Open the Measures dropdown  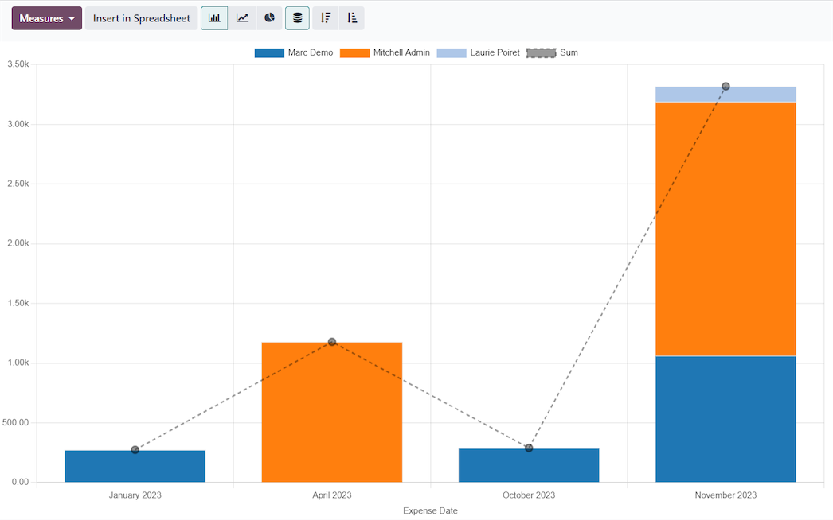coord(47,18)
